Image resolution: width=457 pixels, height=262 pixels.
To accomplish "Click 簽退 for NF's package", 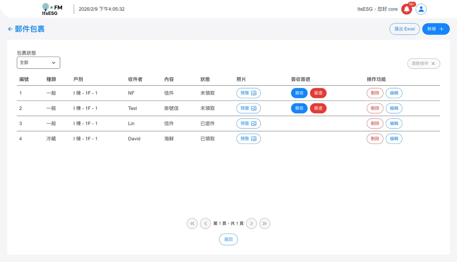I will [318, 93].
